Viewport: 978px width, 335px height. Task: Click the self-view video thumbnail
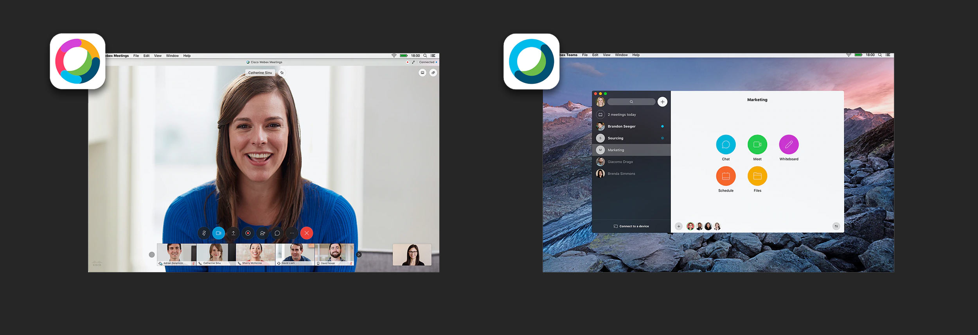412,255
